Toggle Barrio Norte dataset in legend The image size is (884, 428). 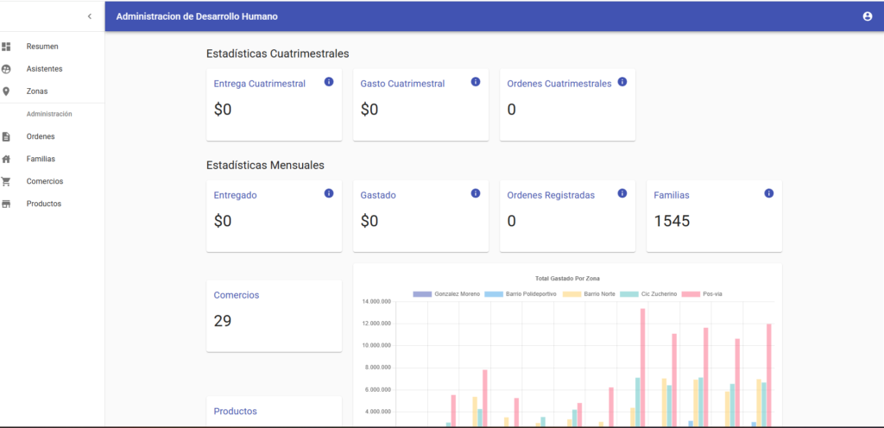tap(589, 294)
